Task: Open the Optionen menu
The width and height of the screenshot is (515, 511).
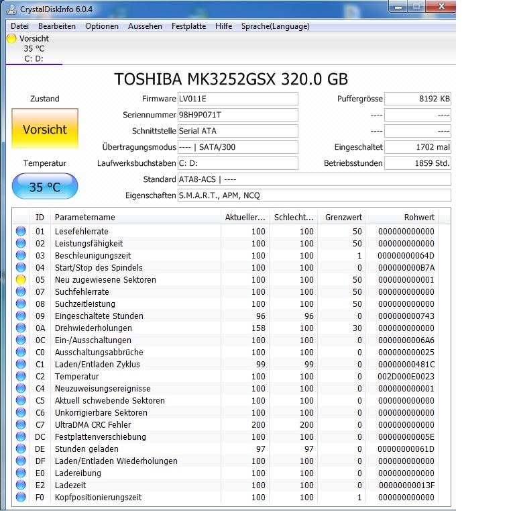Action: click(102, 26)
